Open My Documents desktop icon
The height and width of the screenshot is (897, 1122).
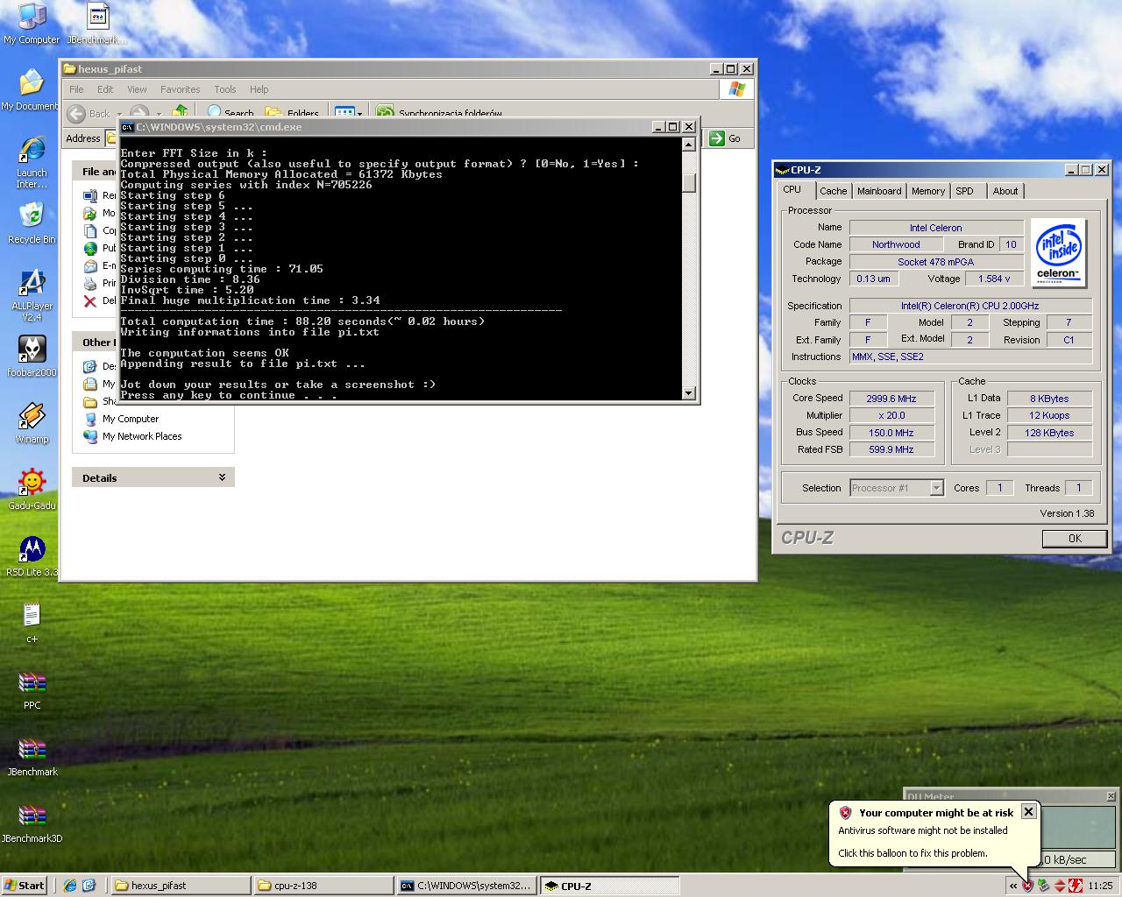31,90
